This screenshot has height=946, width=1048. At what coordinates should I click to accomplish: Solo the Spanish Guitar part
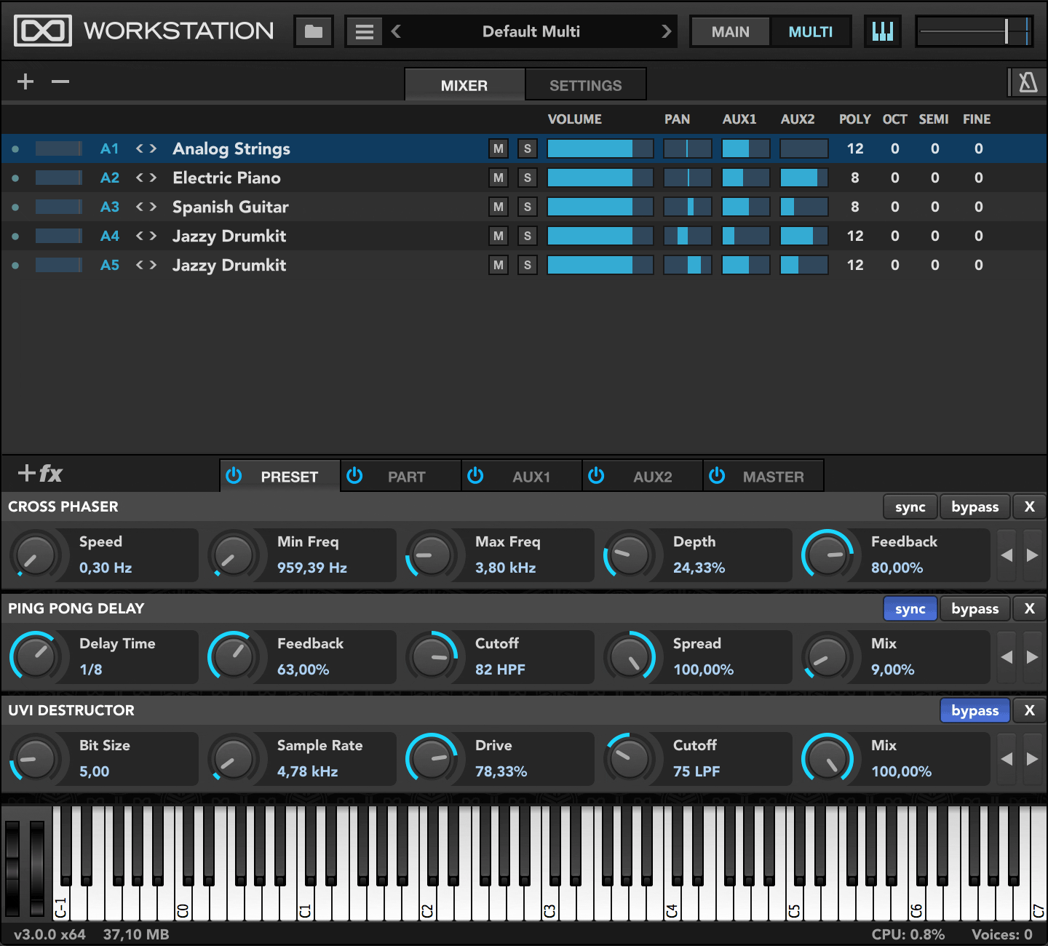click(528, 207)
